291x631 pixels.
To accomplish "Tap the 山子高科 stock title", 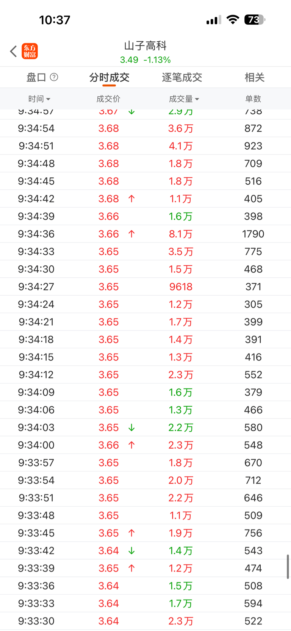I will [145, 46].
